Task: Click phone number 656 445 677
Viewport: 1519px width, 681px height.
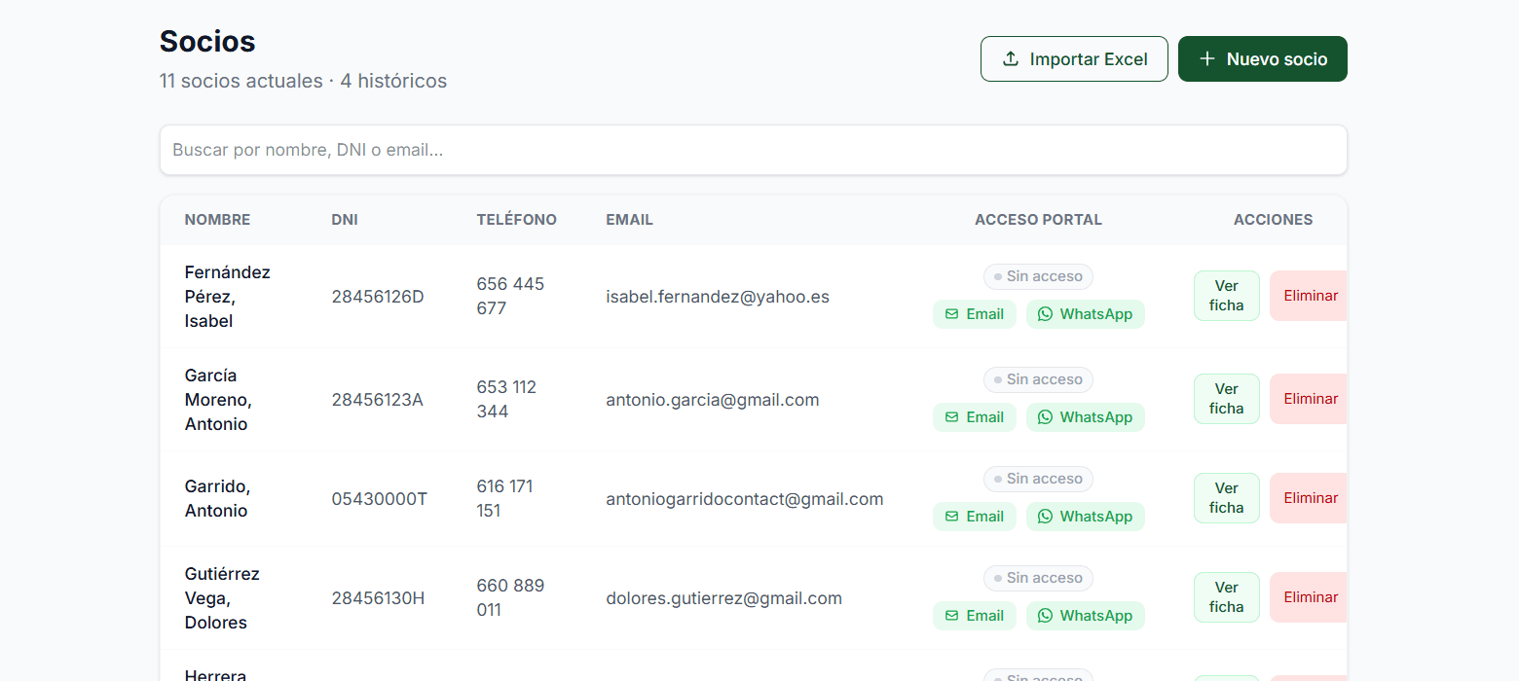Action: (510, 297)
